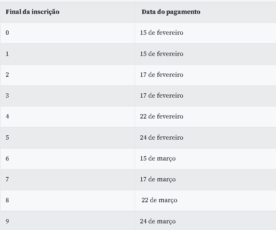Screen dimensions: 276x230
Task: Click the "15 de março" payment date
Action: tap(158, 159)
